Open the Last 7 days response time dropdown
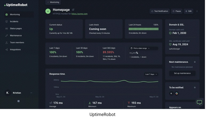208x118 pixels. pyautogui.click(x=151, y=74)
